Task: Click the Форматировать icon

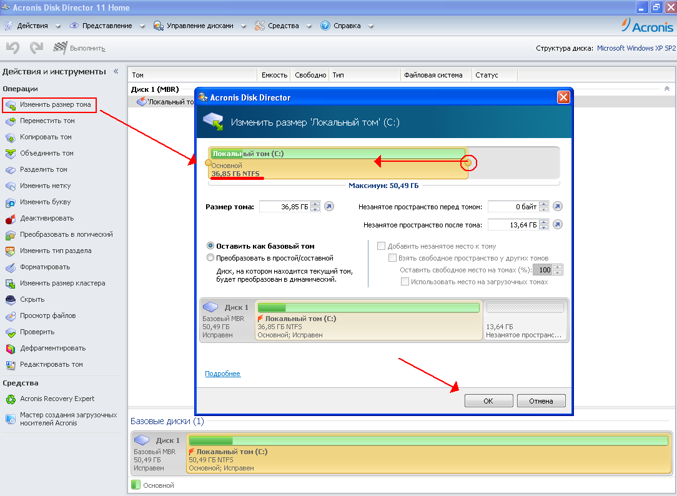Action: [11, 267]
